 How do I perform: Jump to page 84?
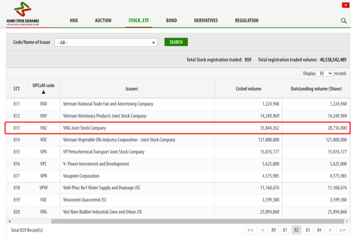coord(319,230)
